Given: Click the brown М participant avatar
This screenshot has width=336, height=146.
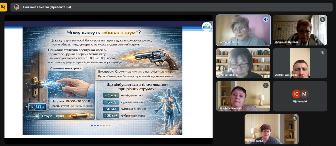Looking at the screenshot, I should point(304,94).
